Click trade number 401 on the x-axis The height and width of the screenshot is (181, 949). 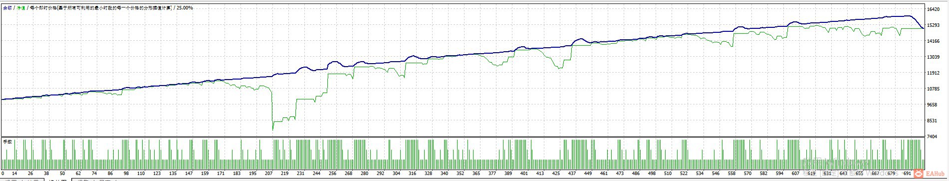click(x=524, y=174)
